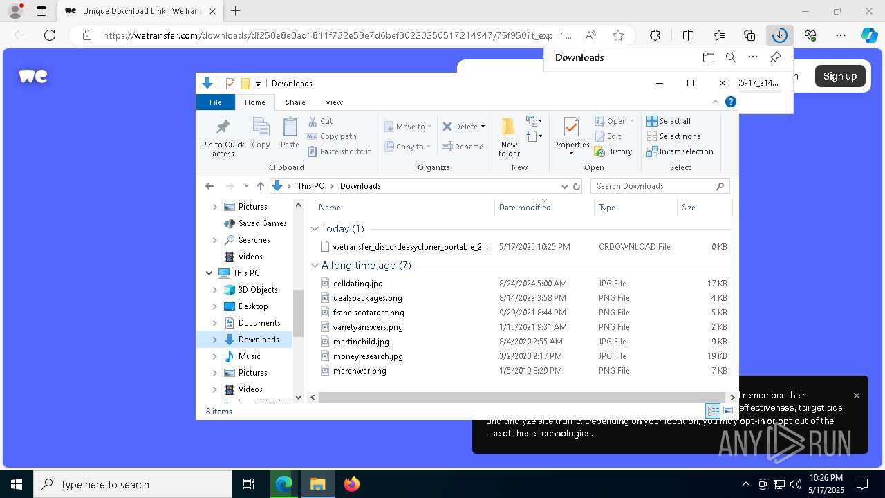Viewport: 885px width, 498px height.
Task: Click the Search Downloads field
Action: pos(660,186)
